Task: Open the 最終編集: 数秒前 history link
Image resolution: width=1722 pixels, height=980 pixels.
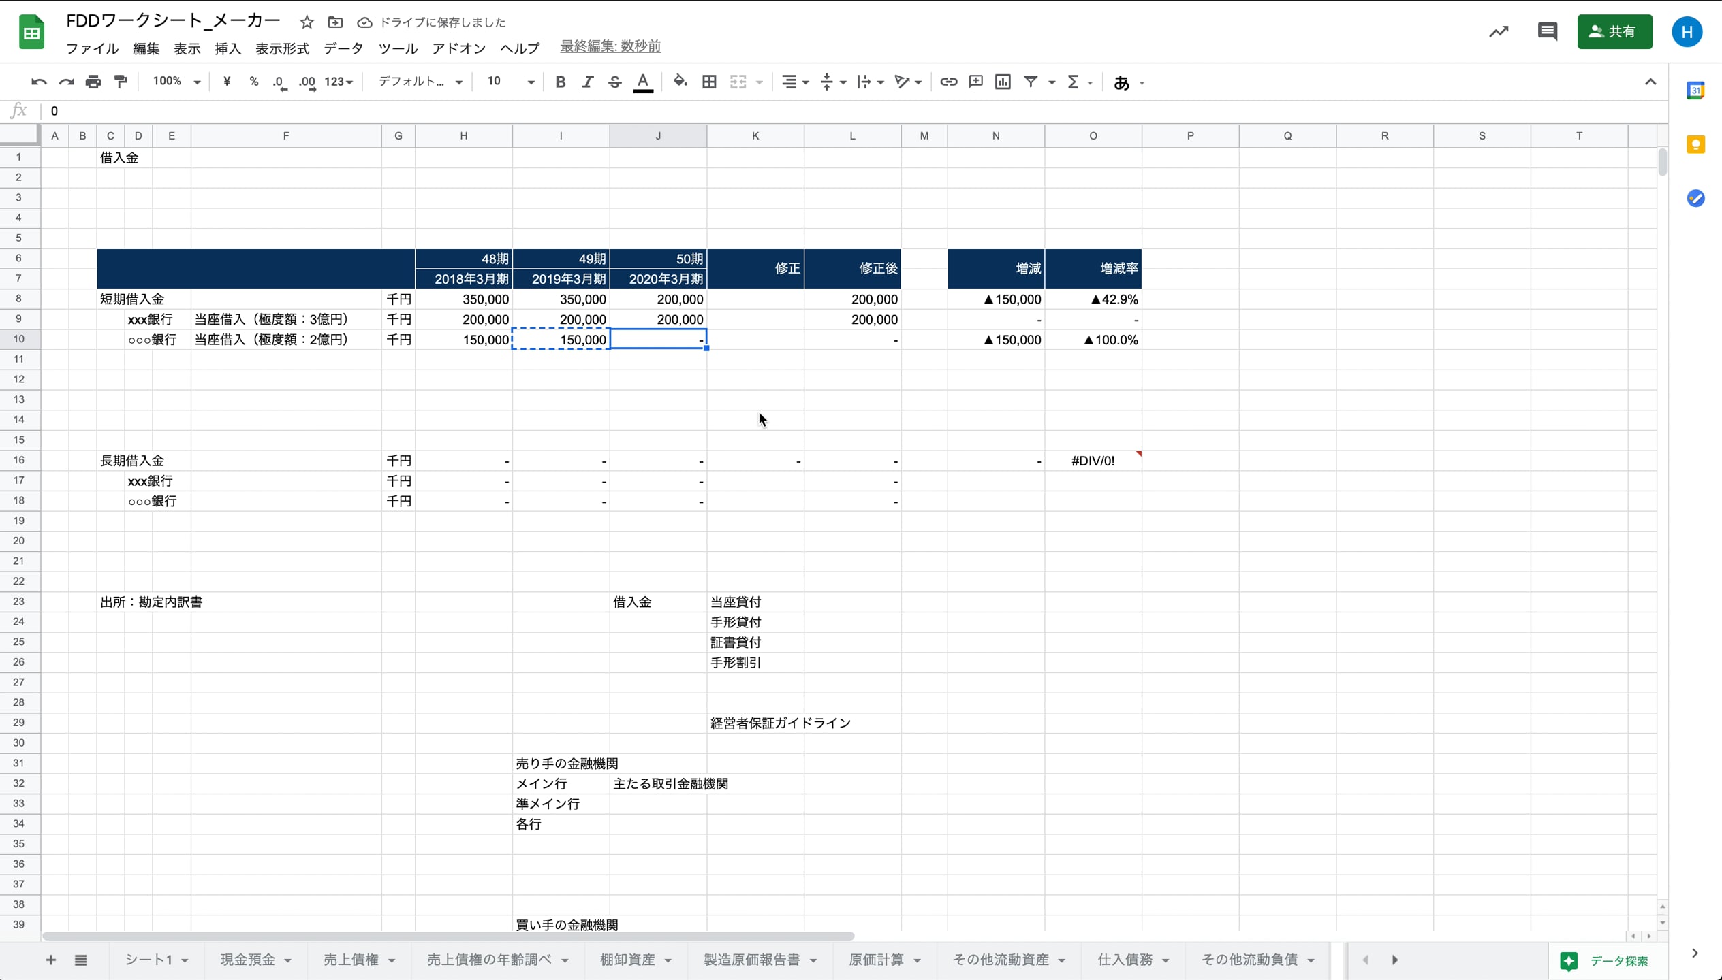Action: point(610,46)
